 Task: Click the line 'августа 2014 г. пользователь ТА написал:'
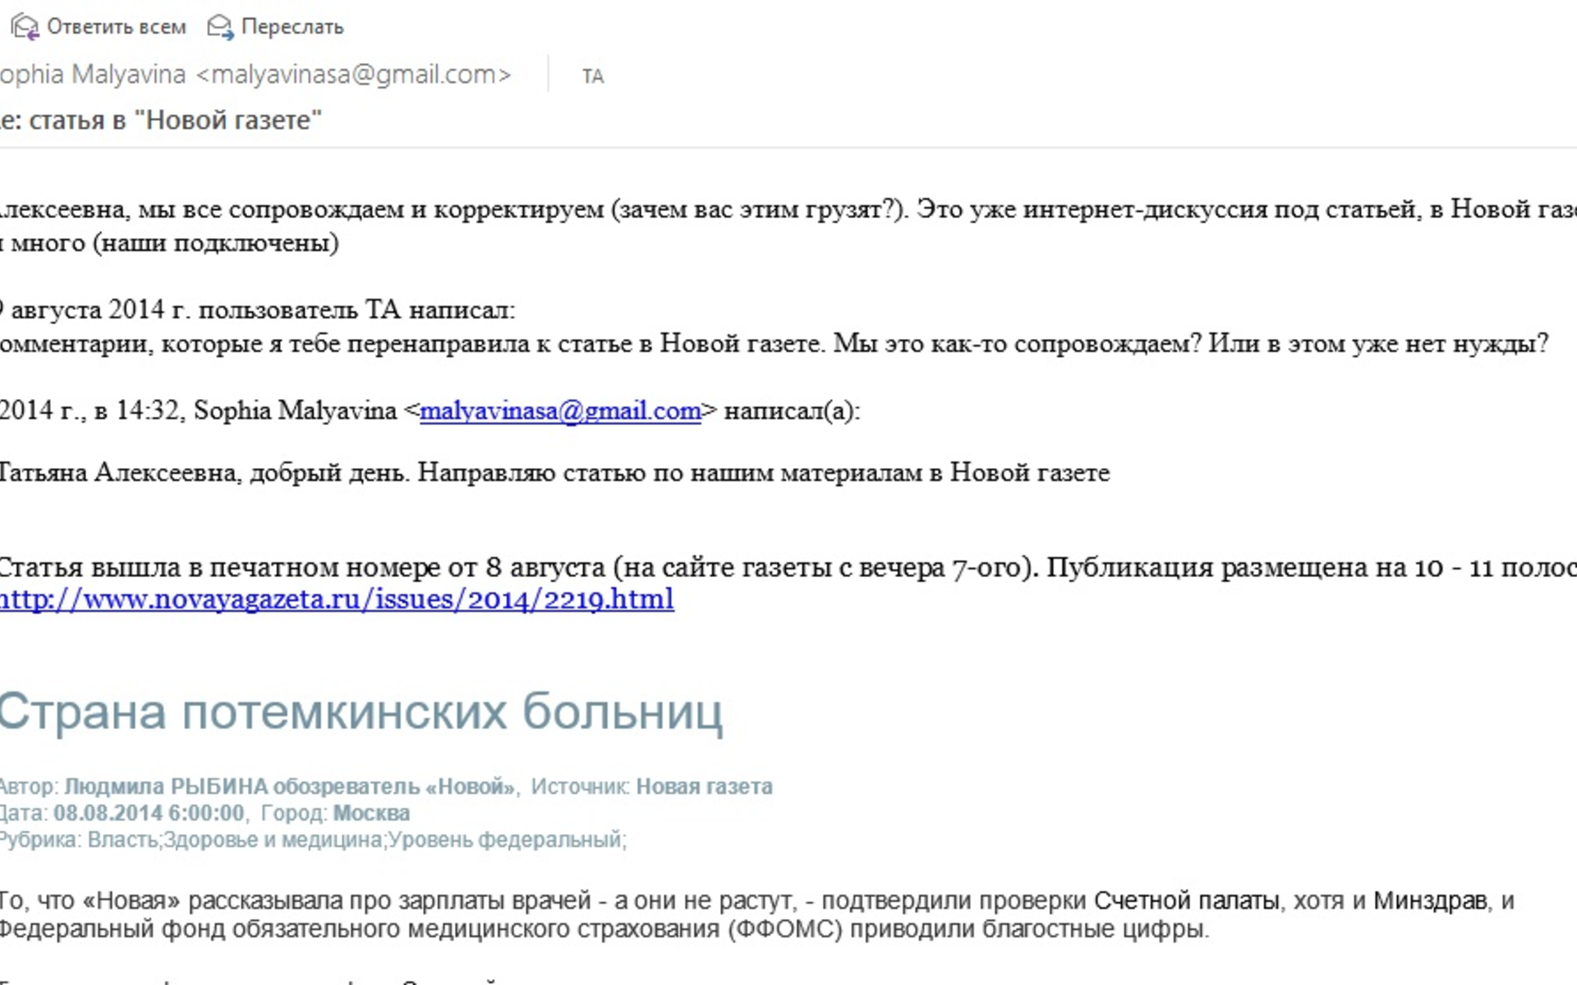tap(263, 310)
